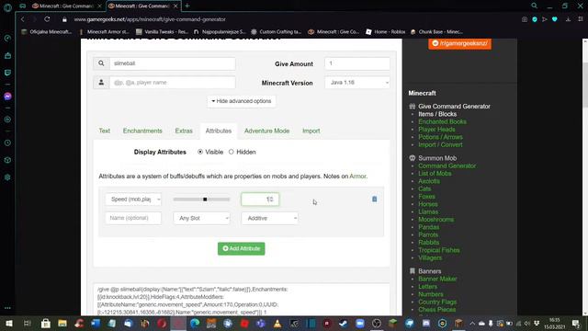Click the player name input field
The image size is (588, 331).
173,83
